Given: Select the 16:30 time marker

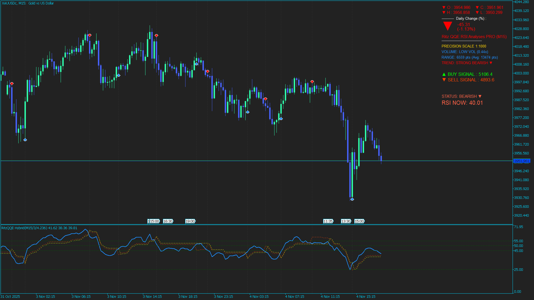Looking at the screenshot, I should 168,221.
